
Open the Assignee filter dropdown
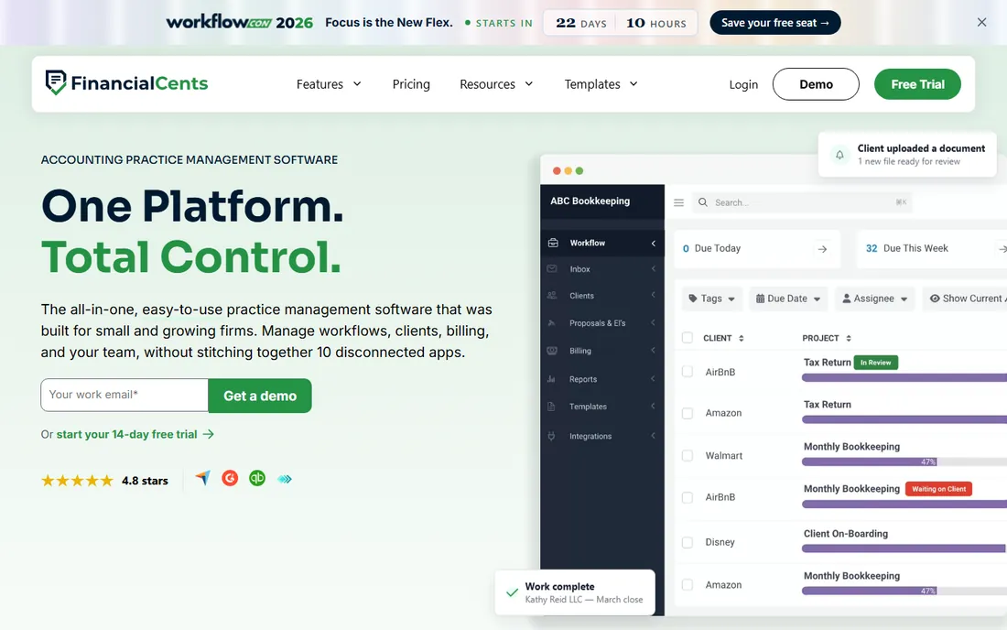(874, 299)
